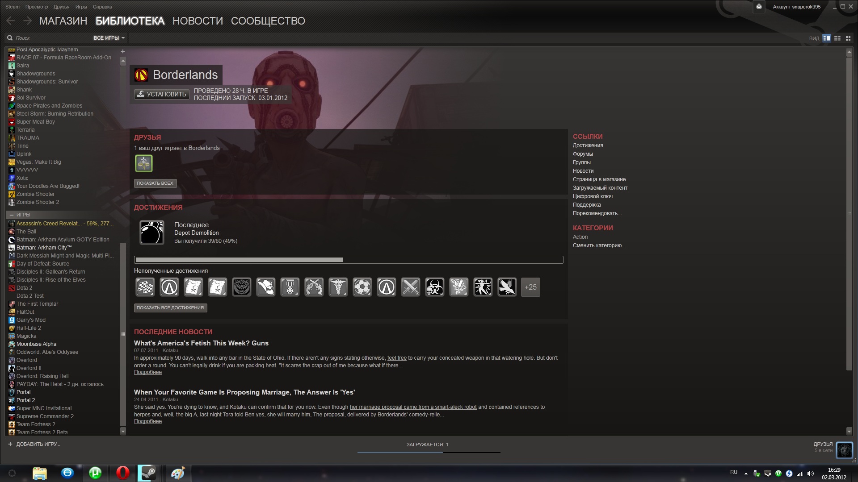
Task: Open the Игры menu
Action: 81,7
